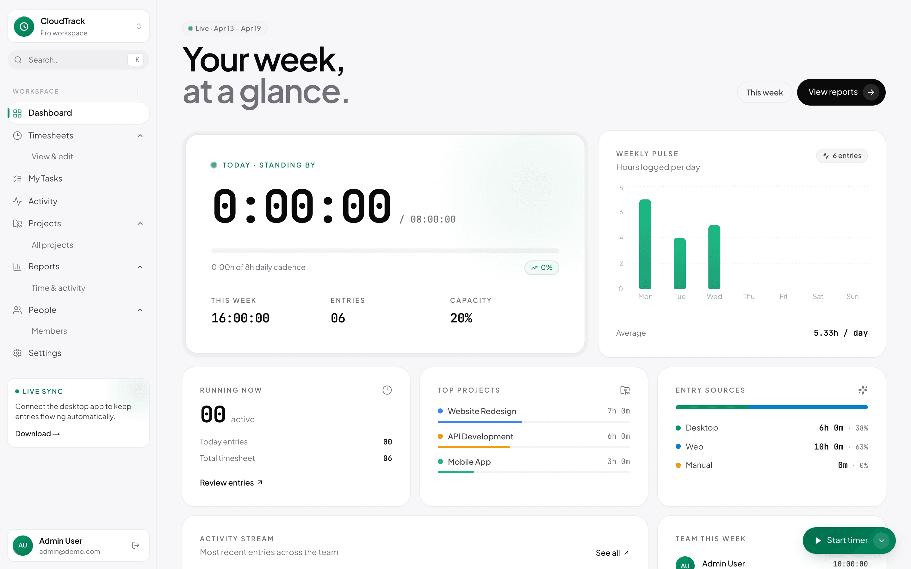Viewport: 911px width, 569px height.
Task: Add a workspace item with the plus icon
Action: coord(138,91)
